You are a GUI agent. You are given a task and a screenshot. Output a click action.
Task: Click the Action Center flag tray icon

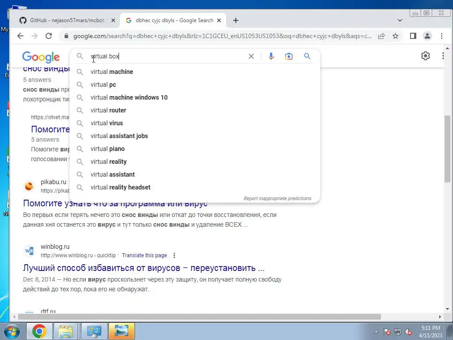[387, 332]
